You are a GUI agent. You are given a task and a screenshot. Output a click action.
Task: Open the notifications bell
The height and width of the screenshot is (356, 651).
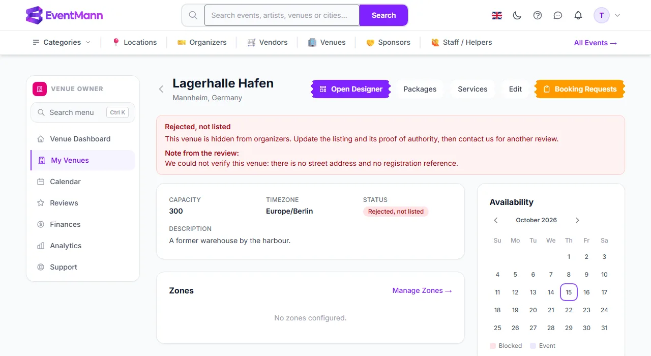click(578, 15)
